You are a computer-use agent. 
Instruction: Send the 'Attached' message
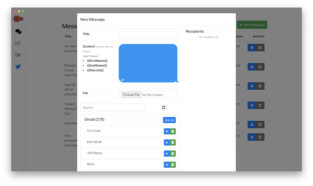click(x=252, y=124)
